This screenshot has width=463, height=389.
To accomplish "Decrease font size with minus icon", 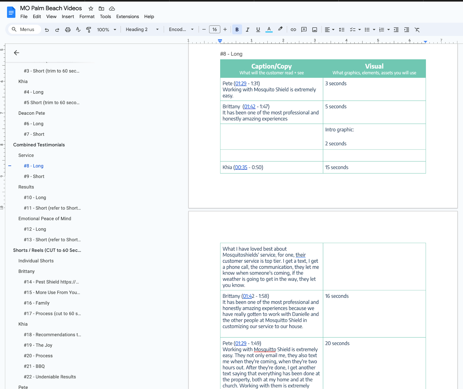I will (204, 30).
